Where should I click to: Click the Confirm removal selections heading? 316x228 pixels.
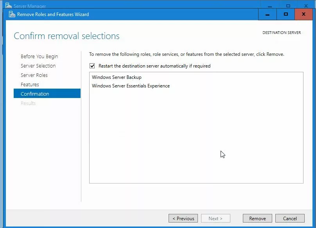(66, 36)
